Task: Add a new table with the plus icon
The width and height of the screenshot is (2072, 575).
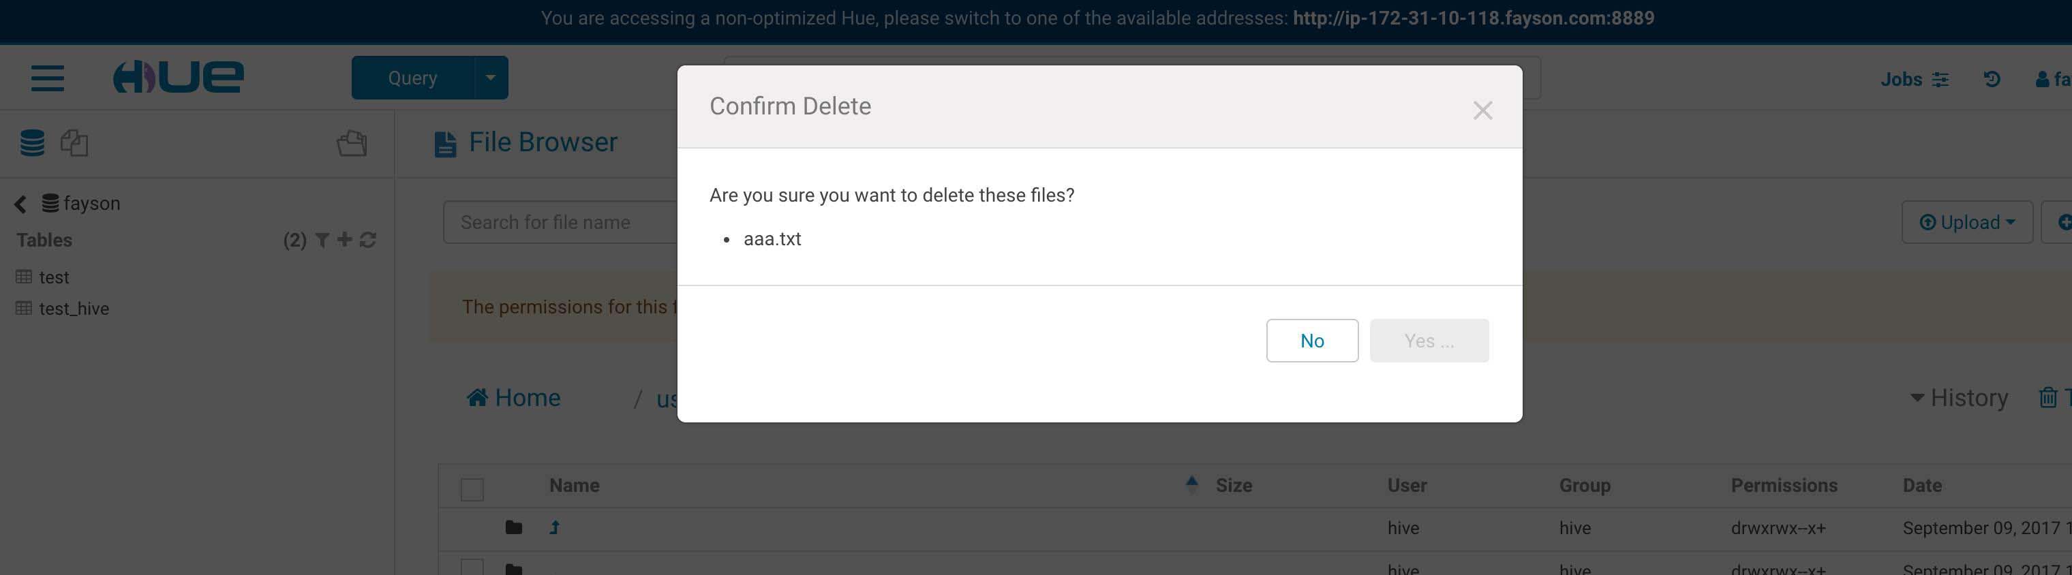Action: pyautogui.click(x=344, y=239)
